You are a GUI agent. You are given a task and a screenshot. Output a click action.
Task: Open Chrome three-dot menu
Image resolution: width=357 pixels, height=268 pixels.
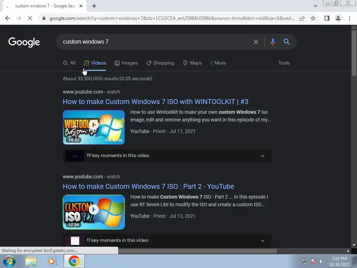349,18
